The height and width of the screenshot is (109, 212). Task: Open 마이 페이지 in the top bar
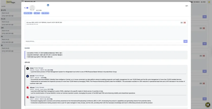point(196,2)
